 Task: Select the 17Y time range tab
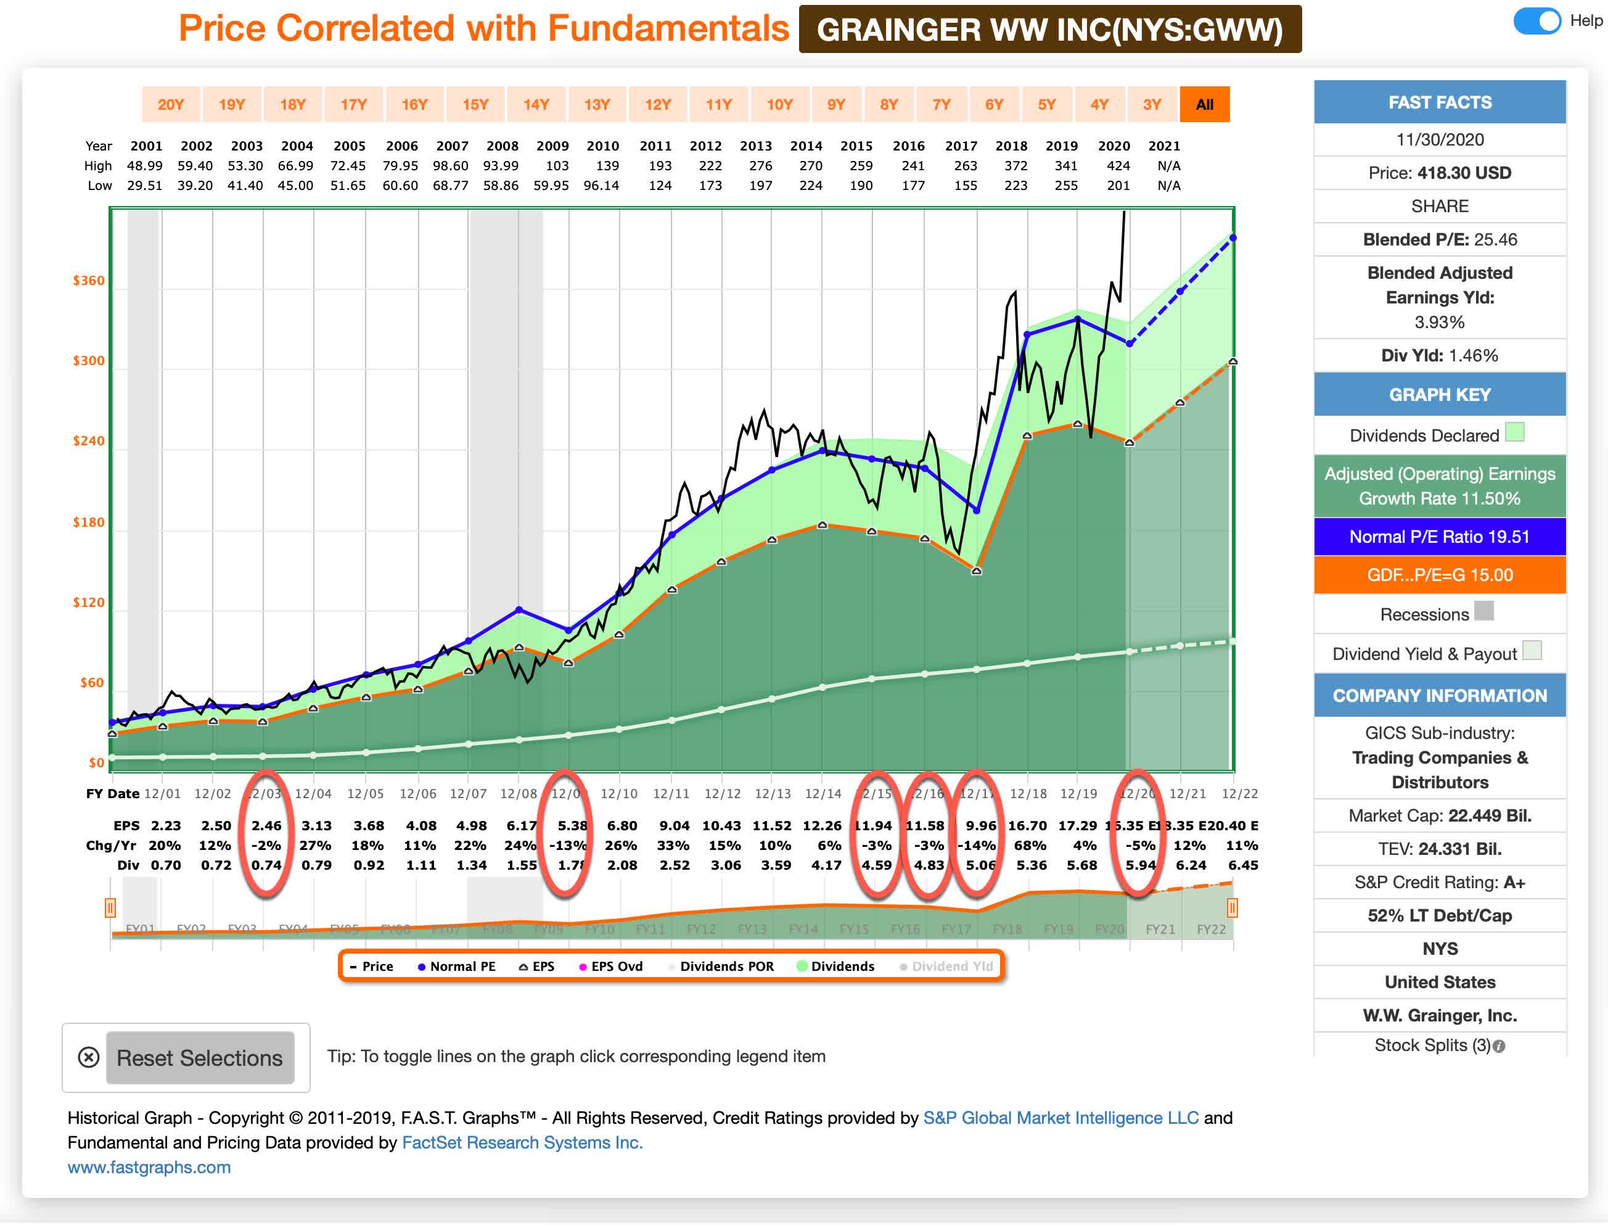tap(353, 104)
